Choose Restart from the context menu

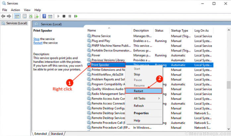pos(139,90)
